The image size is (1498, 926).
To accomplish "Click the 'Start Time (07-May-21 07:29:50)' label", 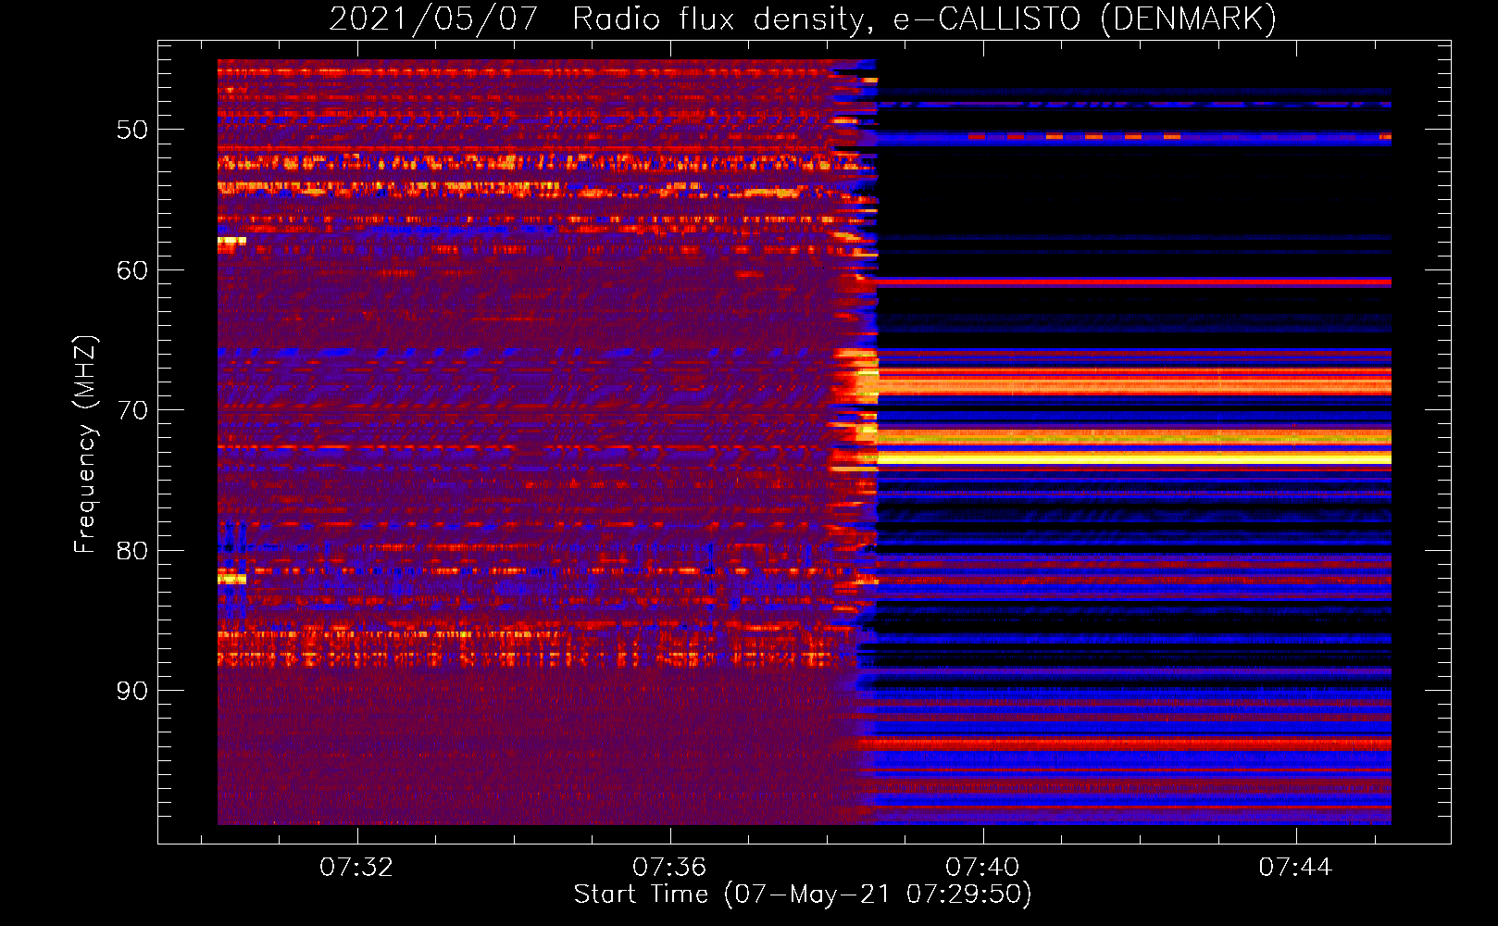I will click(x=803, y=894).
